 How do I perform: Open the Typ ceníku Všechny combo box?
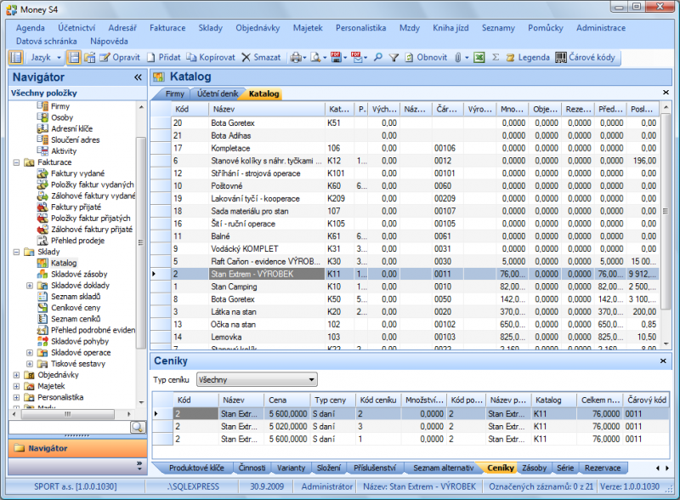tap(257, 380)
